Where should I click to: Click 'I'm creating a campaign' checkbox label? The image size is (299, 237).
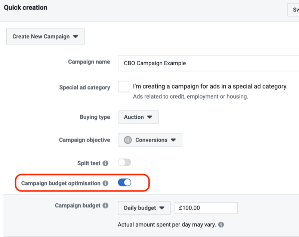pyautogui.click(x=210, y=87)
